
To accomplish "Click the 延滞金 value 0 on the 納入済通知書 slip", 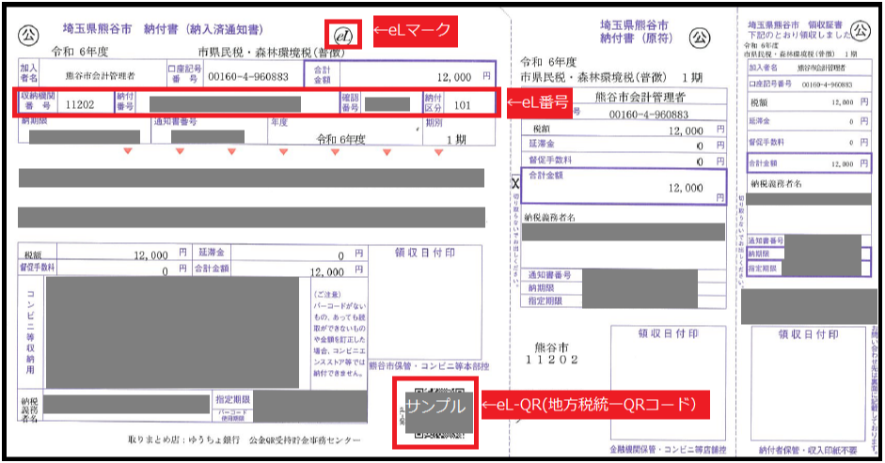I will click(x=340, y=256).
